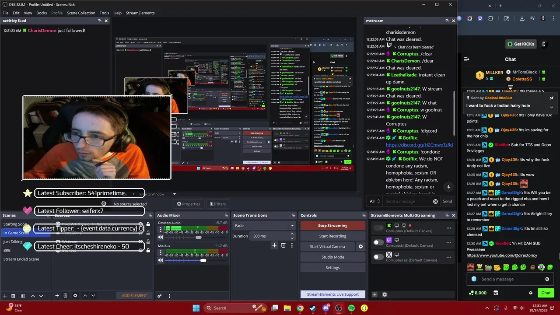Open scene filters icon in Scenes panel

pyautogui.click(x=23, y=296)
